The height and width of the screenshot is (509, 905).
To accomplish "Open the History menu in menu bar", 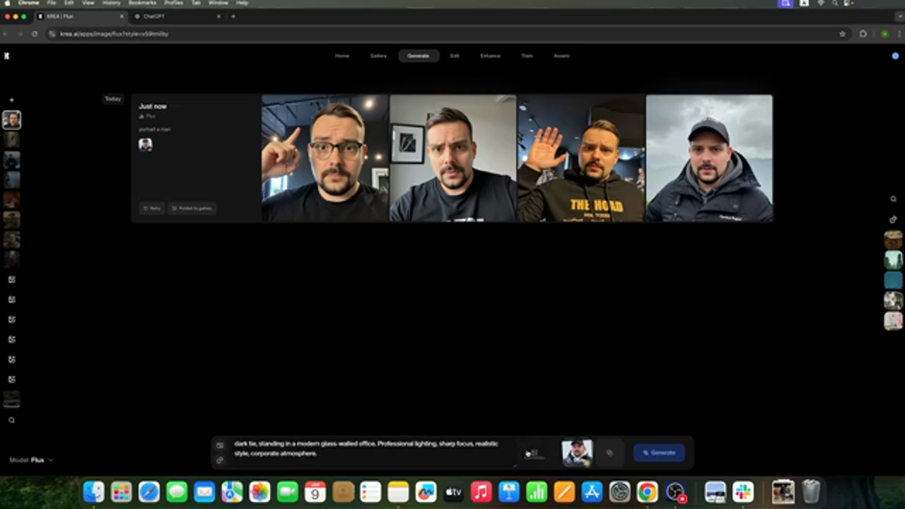I will 111,3.
